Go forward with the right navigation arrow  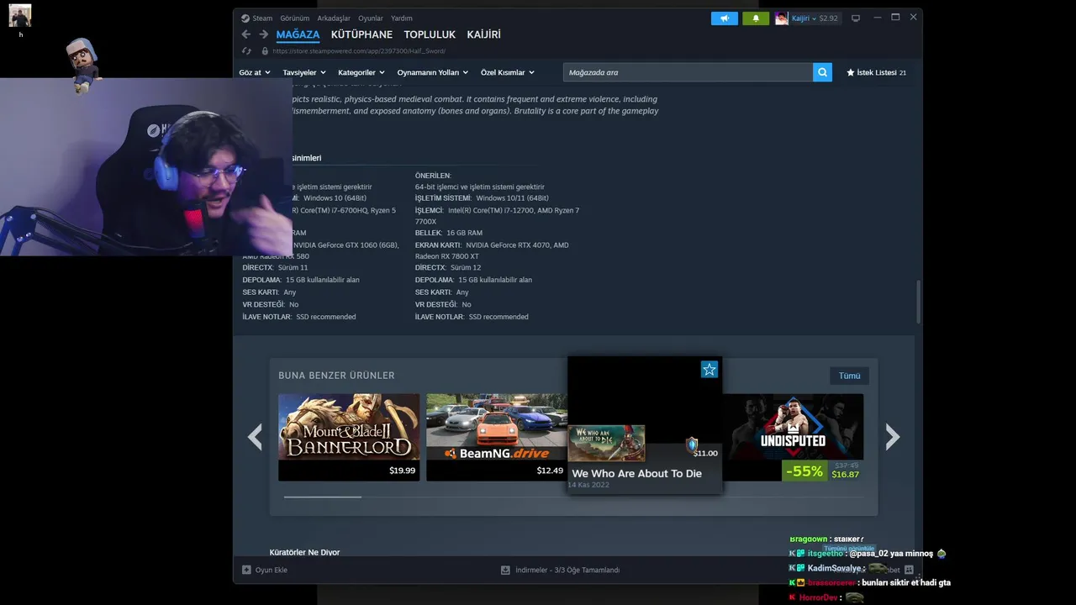coord(263,34)
